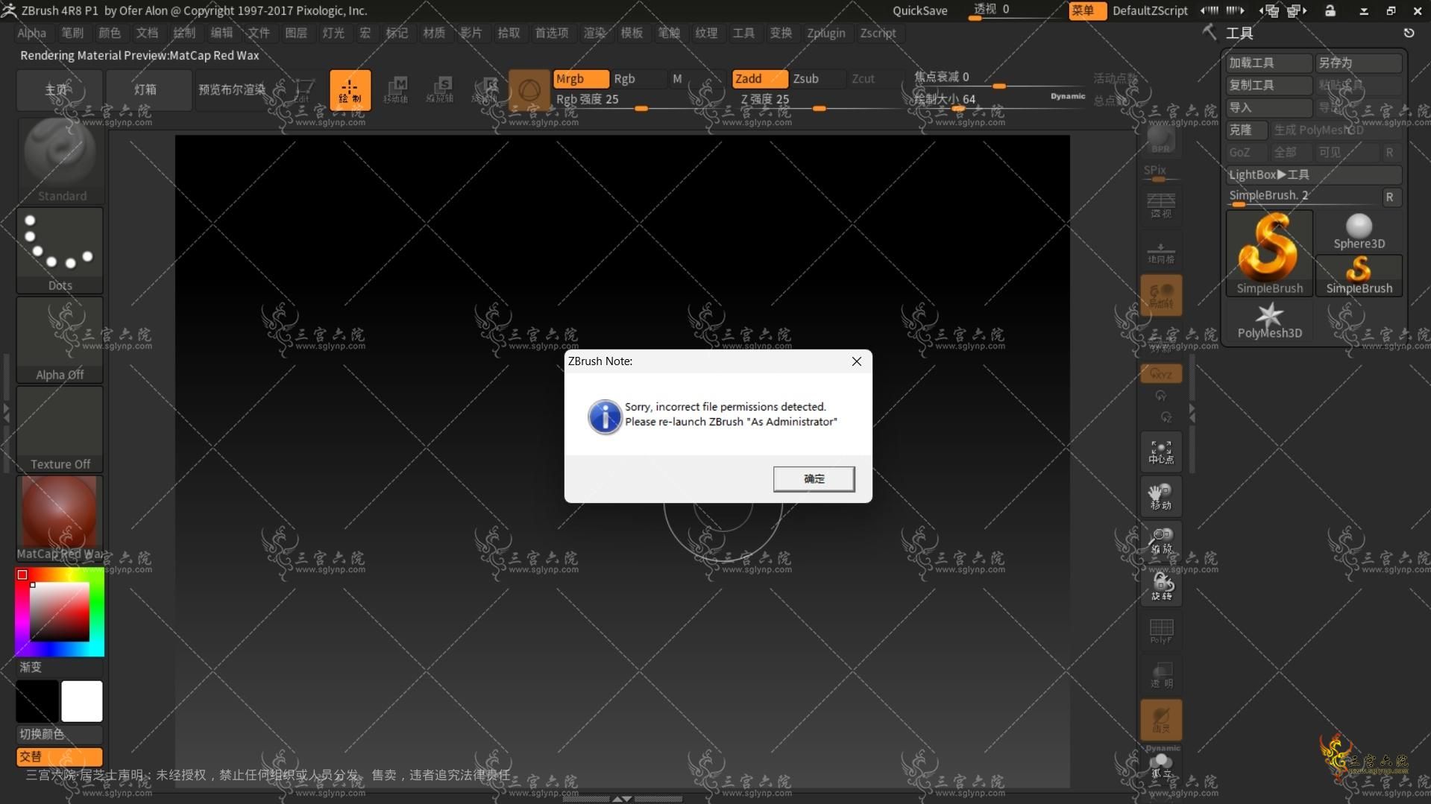Toggle the 交替 alternate color button
1431x804 pixels.
[60, 756]
